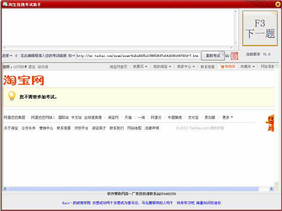This screenshot has height=211, width=282.
Task: Open the 淘宝网 footer link
Action: [x=113, y=117]
